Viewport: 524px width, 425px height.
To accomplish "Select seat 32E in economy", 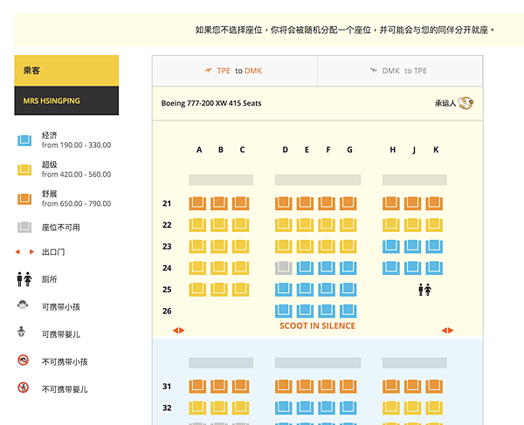I will point(305,408).
